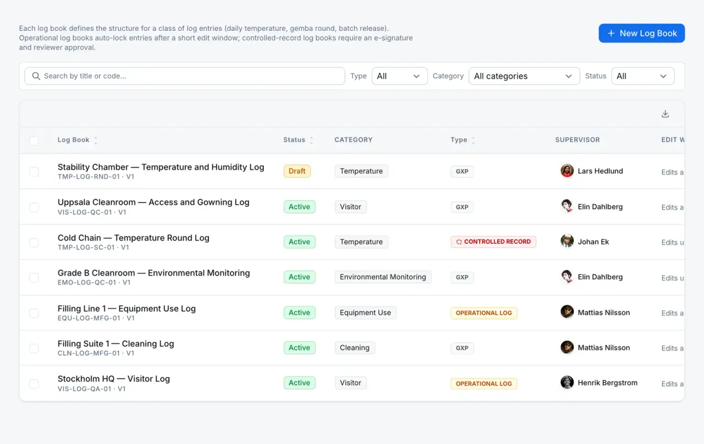Image resolution: width=704 pixels, height=444 pixels.
Task: Click the Equipment Use category tag
Action: click(365, 313)
